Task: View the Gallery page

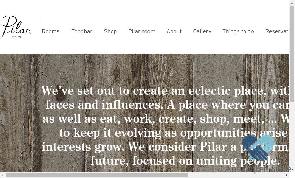Action: click(x=202, y=31)
